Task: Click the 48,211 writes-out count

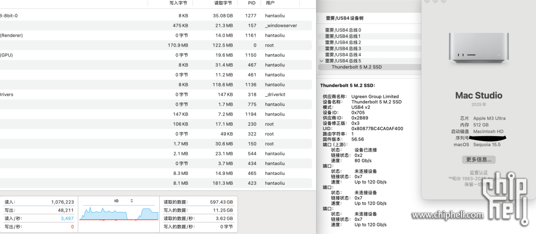Action: pos(65,210)
